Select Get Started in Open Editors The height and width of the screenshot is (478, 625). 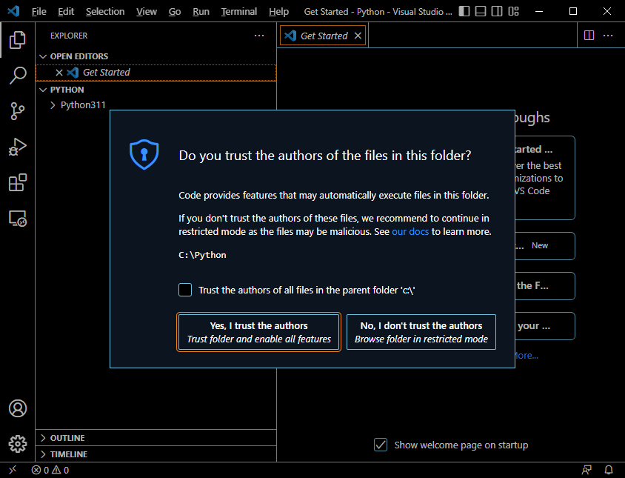[x=156, y=72]
